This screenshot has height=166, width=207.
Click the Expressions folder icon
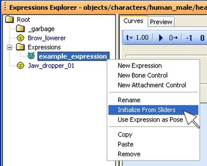tap(20, 47)
